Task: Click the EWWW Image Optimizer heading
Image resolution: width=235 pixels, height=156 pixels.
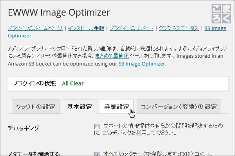Action: click(x=59, y=12)
